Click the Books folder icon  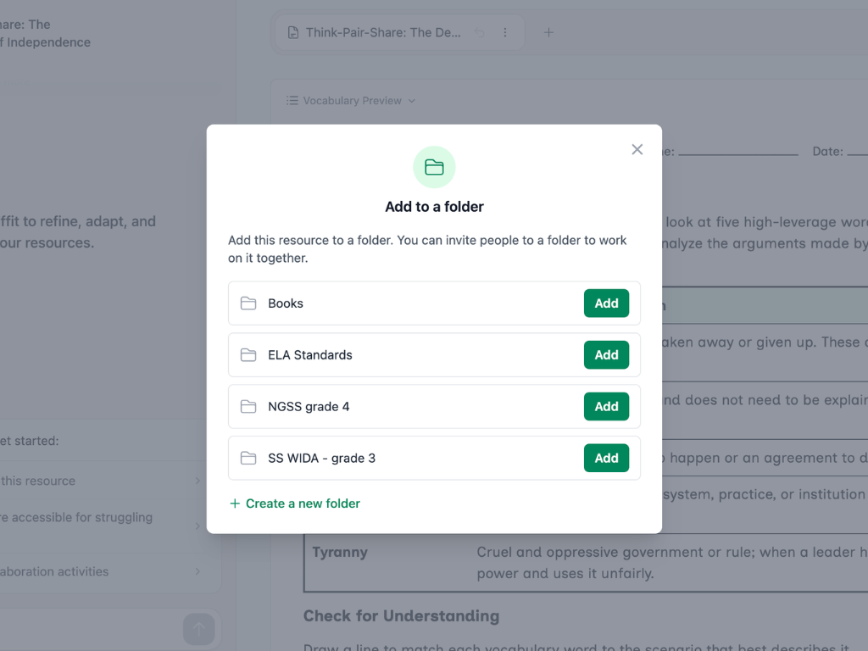click(x=248, y=303)
